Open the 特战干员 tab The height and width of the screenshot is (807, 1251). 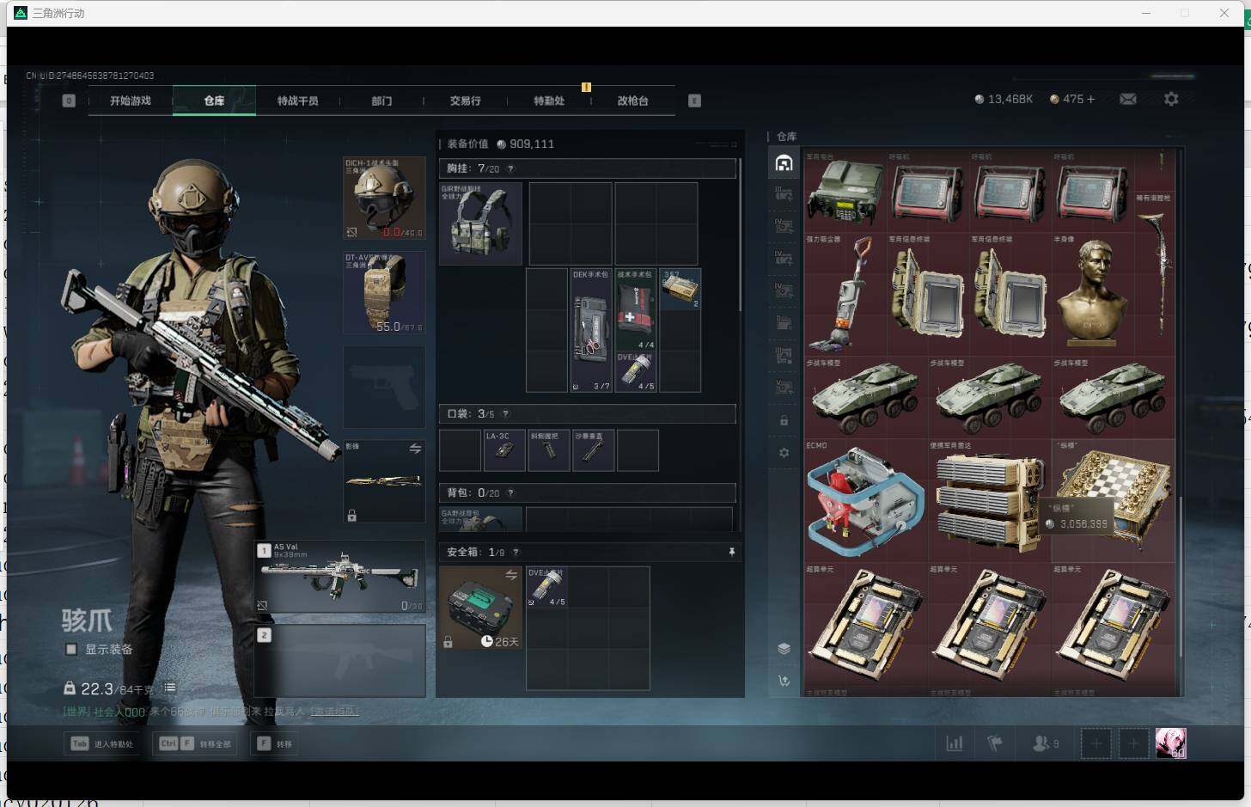pos(297,101)
